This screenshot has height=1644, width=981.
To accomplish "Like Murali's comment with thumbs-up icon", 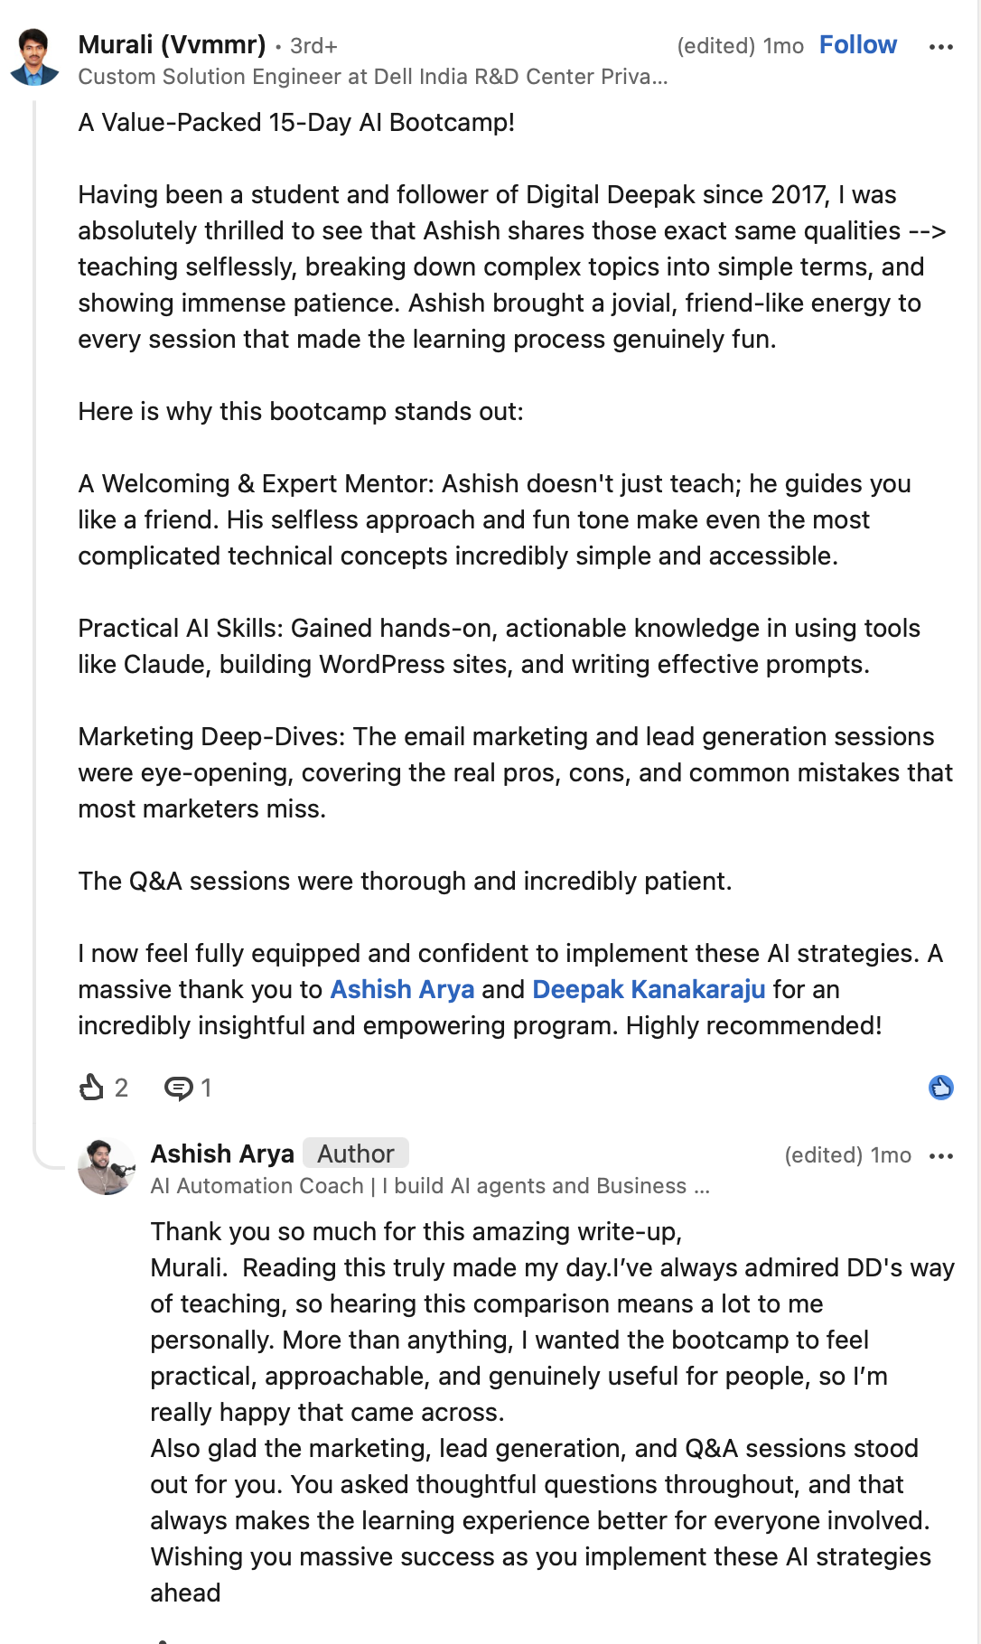I will tap(91, 1087).
